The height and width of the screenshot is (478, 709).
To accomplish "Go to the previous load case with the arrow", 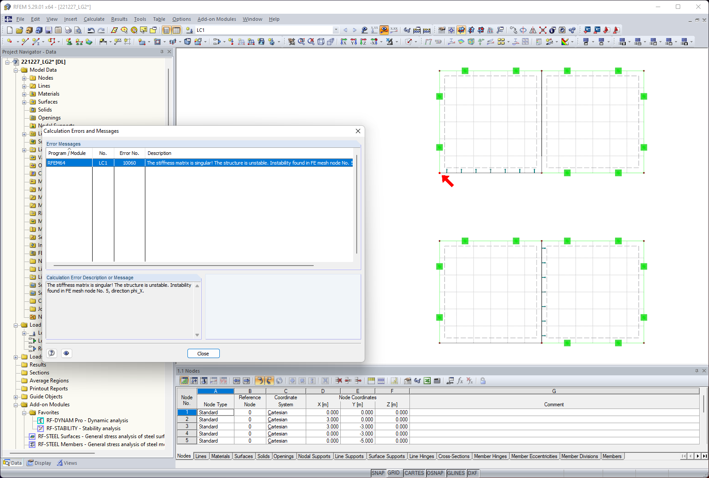I will click(x=345, y=30).
